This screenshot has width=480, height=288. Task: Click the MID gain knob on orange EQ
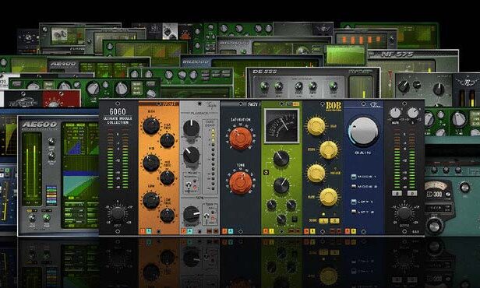tap(151, 163)
